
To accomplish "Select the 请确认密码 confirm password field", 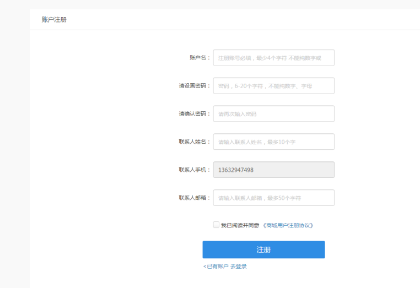I will (x=273, y=114).
